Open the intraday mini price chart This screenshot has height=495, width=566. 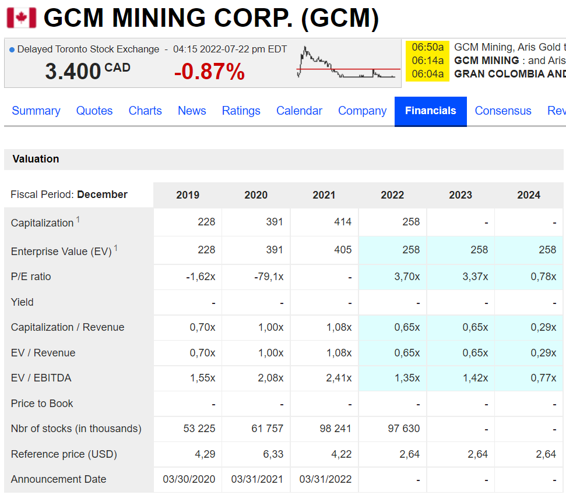[348, 63]
